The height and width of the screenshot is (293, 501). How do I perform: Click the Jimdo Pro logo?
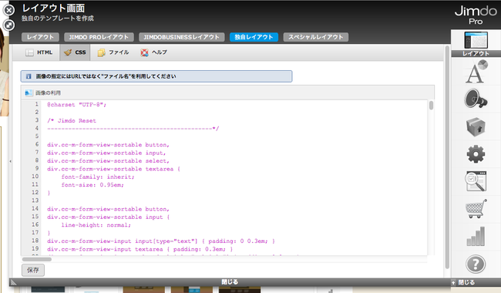click(476, 15)
